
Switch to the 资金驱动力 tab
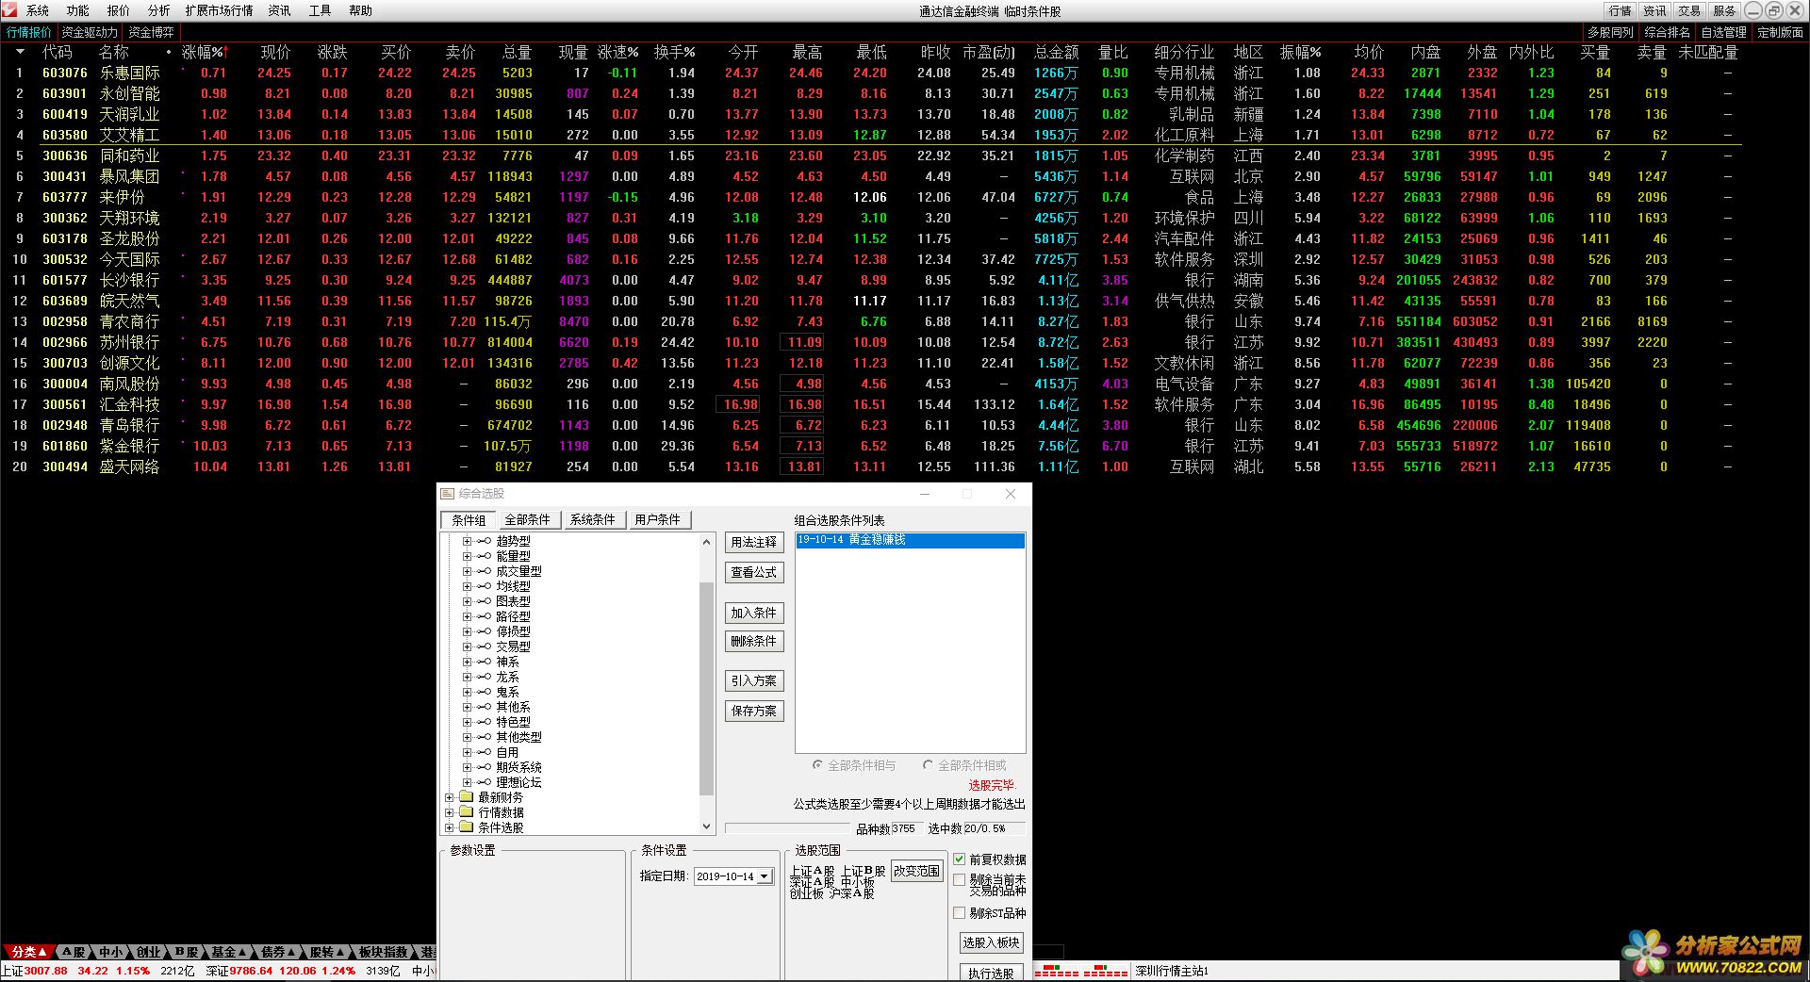(90, 32)
